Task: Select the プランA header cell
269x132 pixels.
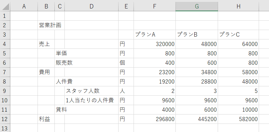Action: tap(155, 35)
